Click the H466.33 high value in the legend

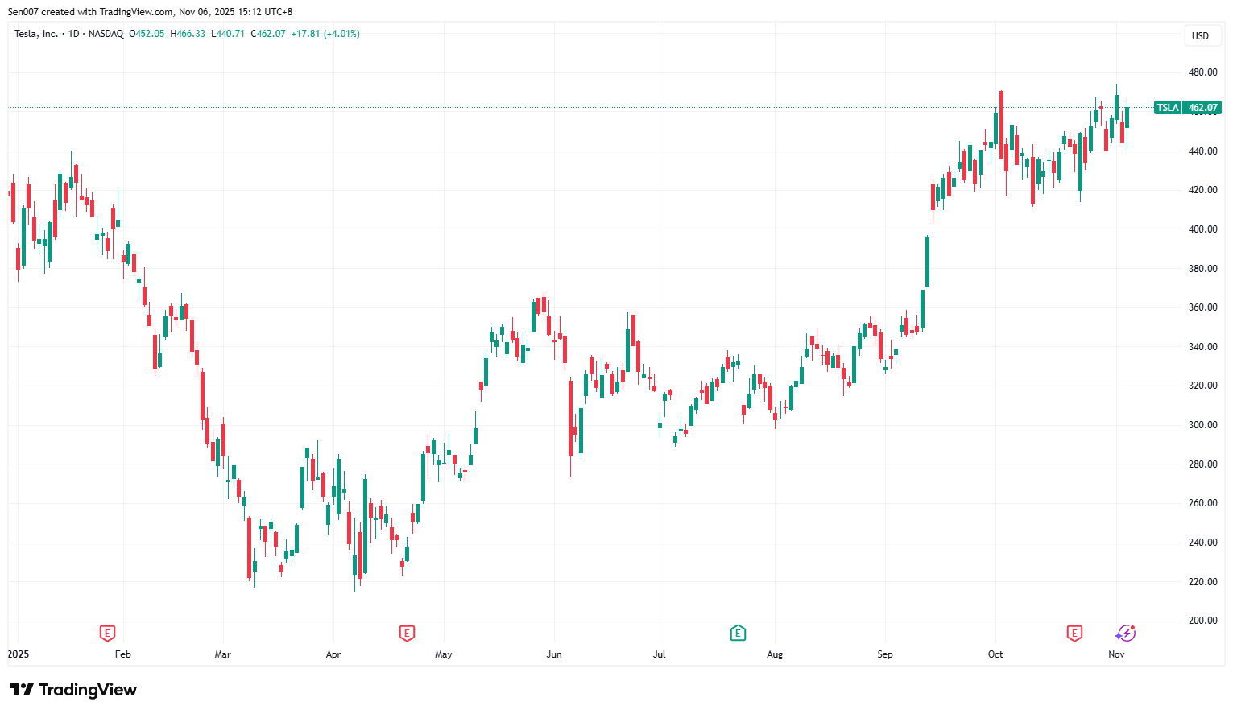coord(188,34)
